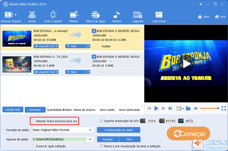Click the Renee Video Toolbox app logo
228x151 pixels.
6,4
